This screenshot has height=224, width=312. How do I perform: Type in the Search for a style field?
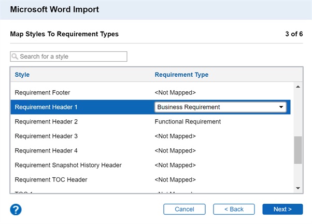[72, 57]
